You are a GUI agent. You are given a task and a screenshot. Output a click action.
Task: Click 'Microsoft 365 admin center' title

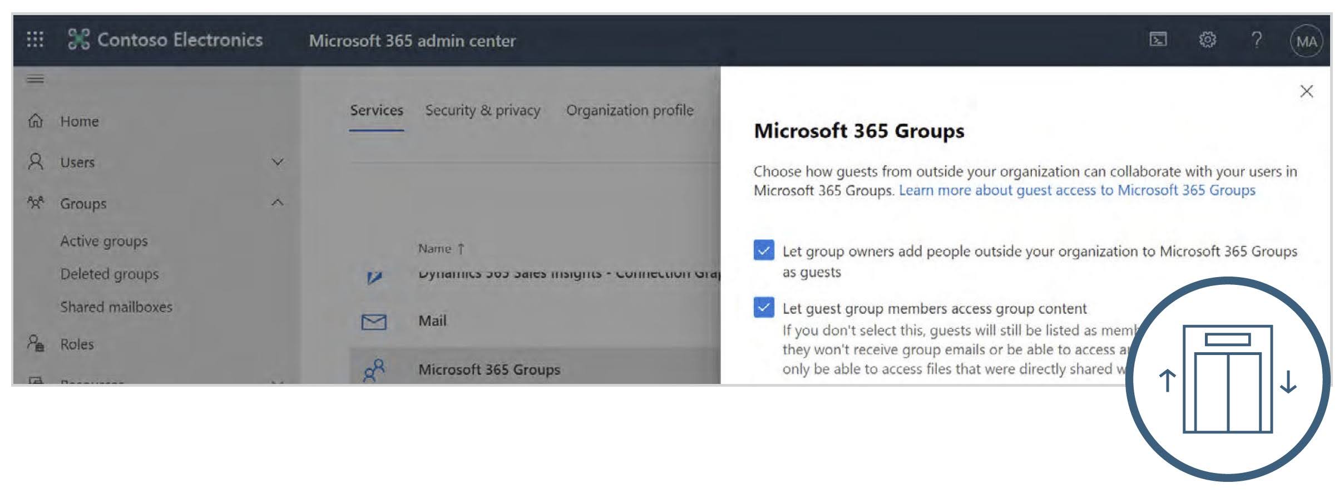point(412,41)
